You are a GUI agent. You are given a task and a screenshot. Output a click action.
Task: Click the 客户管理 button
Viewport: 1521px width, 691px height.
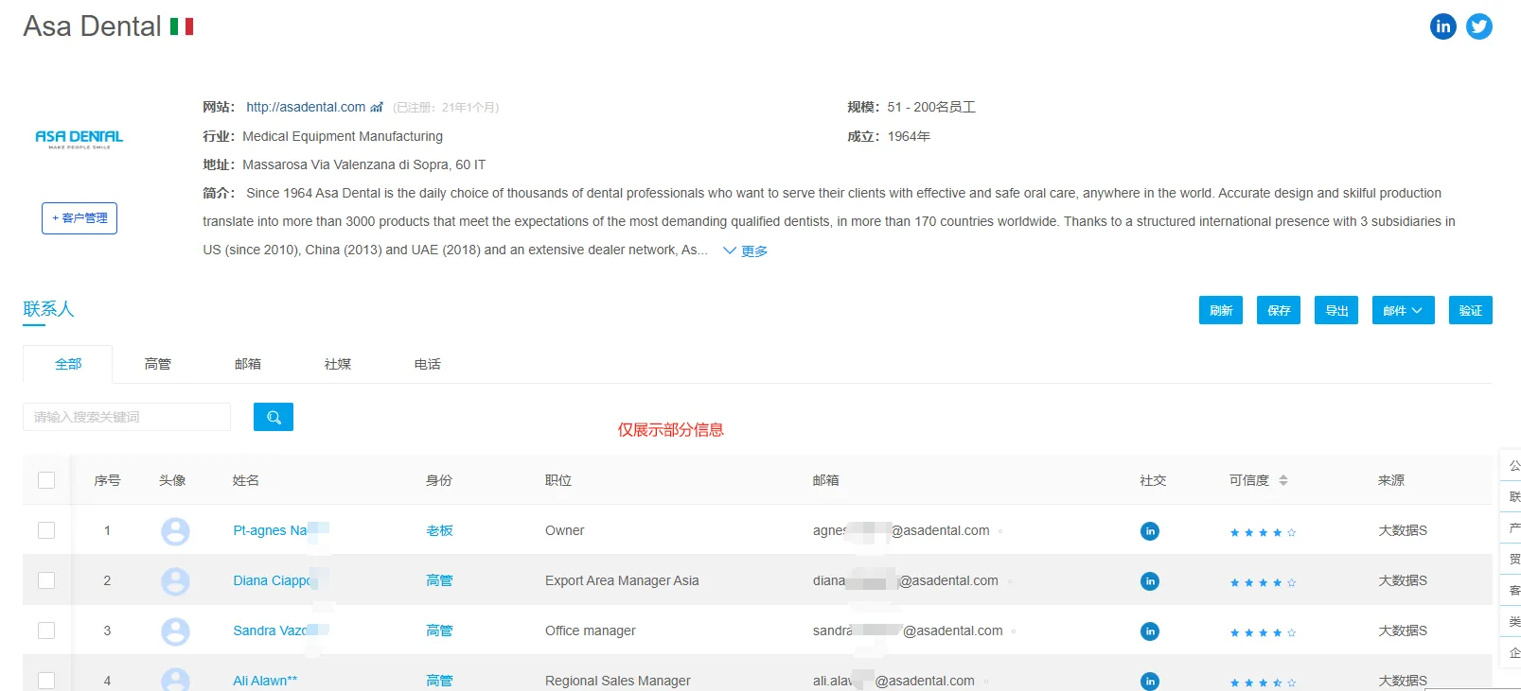point(80,218)
